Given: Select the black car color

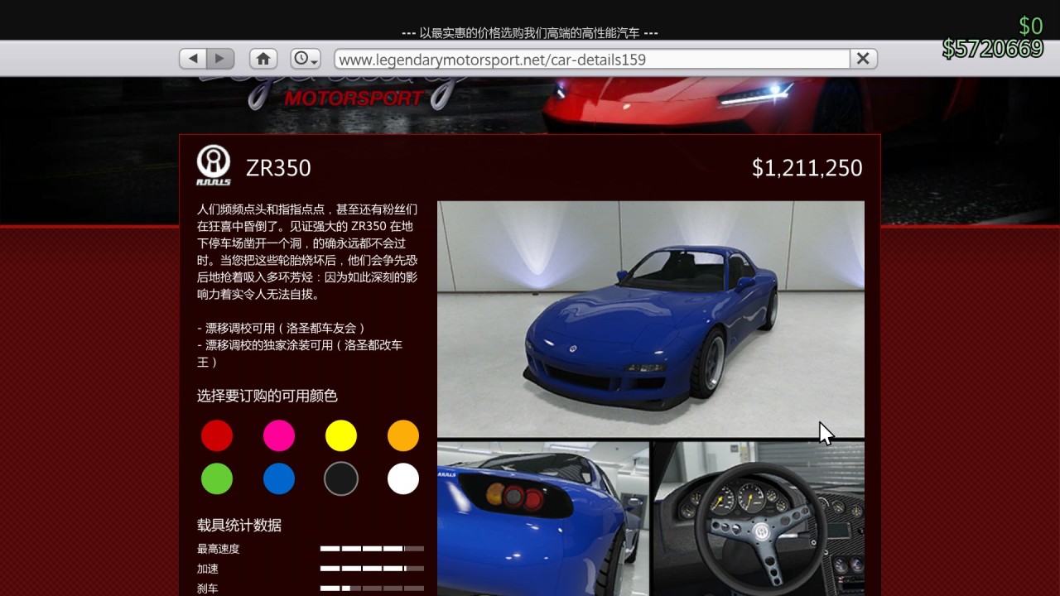Looking at the screenshot, I should pos(341,478).
